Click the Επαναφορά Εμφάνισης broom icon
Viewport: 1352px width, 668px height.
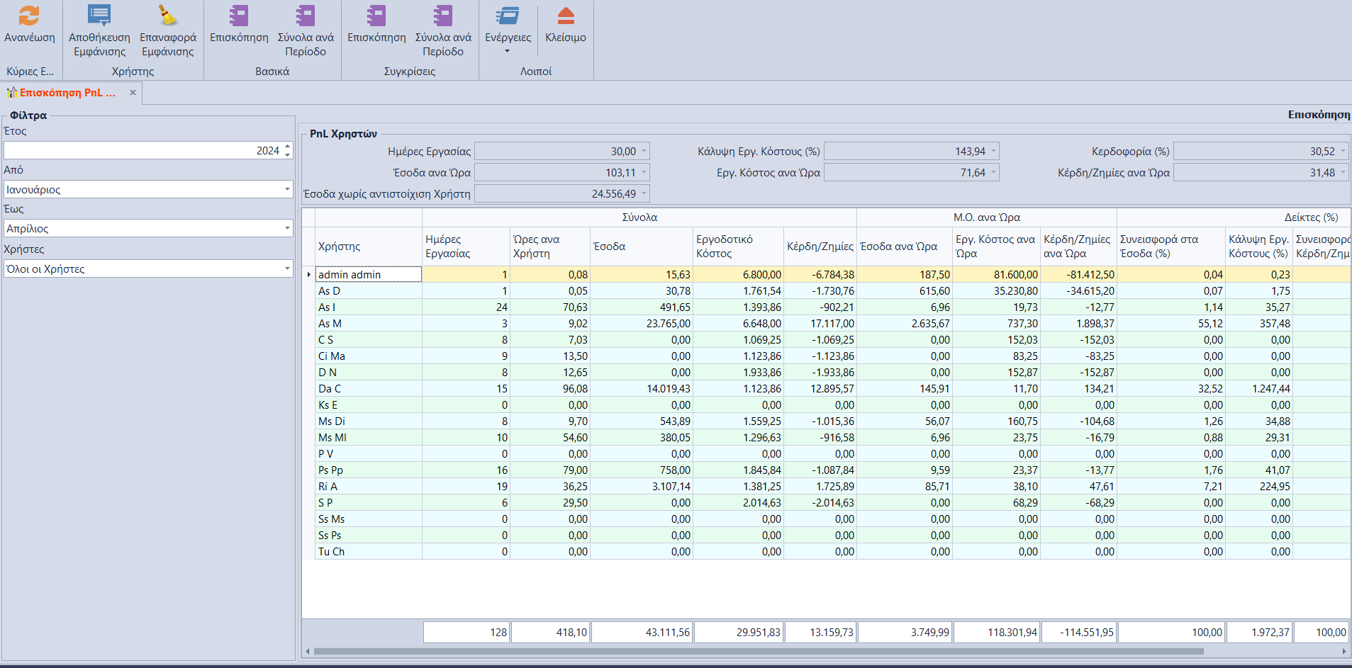168,16
